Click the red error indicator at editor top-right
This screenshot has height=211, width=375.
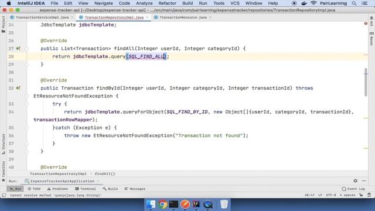pos(366,23)
